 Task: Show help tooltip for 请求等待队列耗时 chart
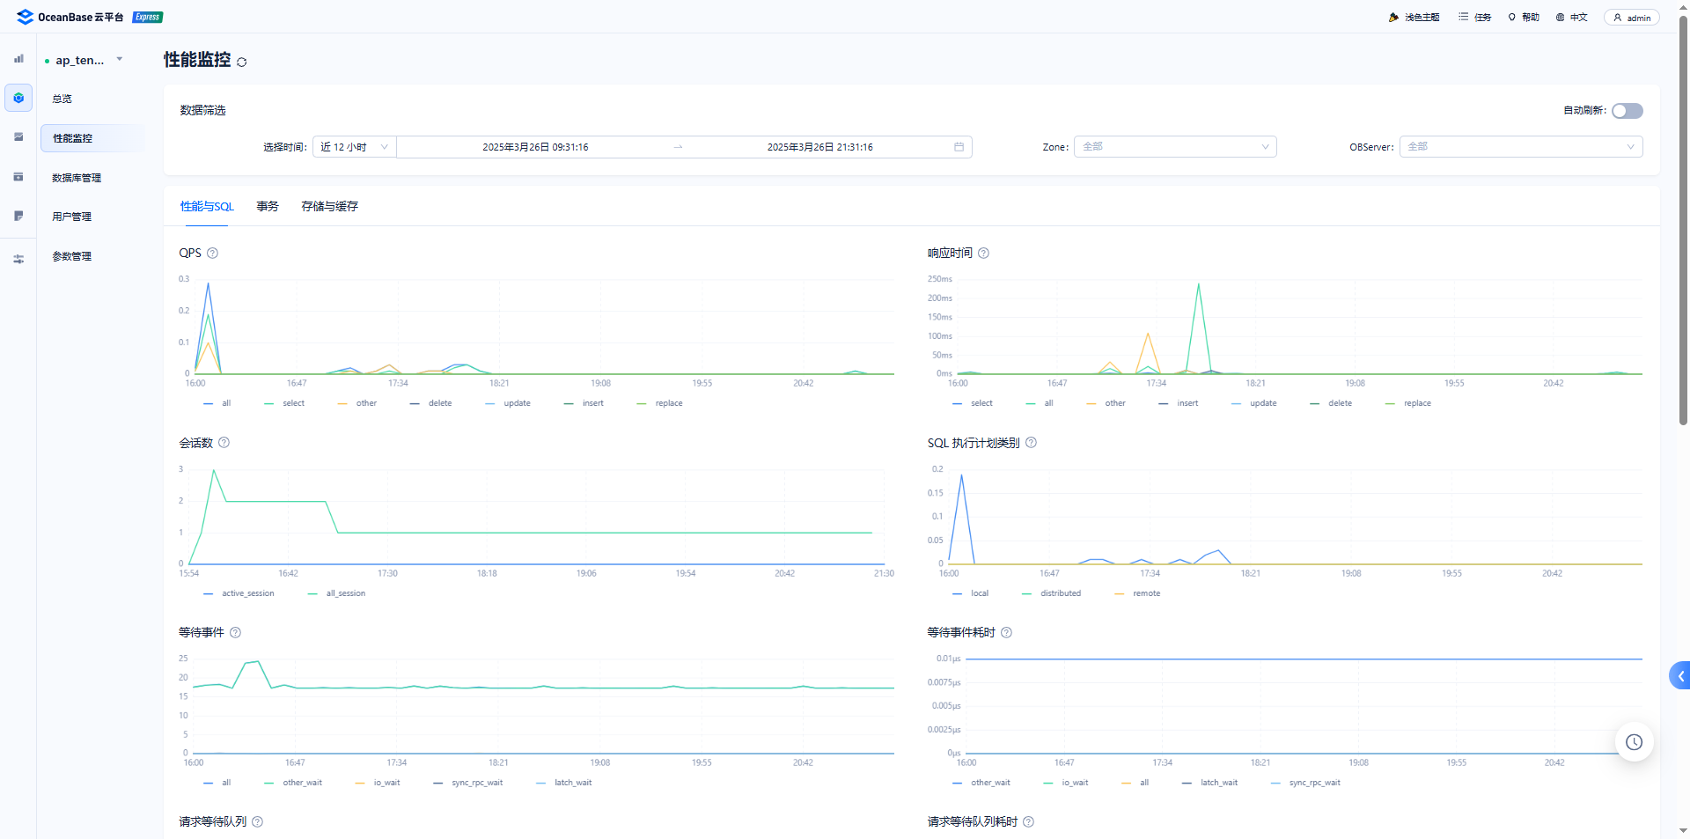pos(1028,821)
